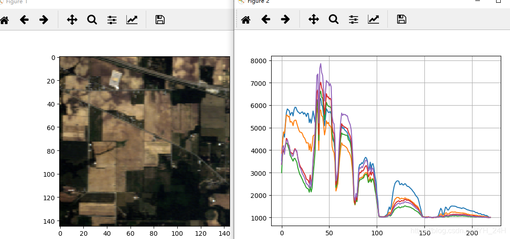Reset Figure 2 view with Home icon
The height and width of the screenshot is (239, 510).
pyautogui.click(x=246, y=20)
